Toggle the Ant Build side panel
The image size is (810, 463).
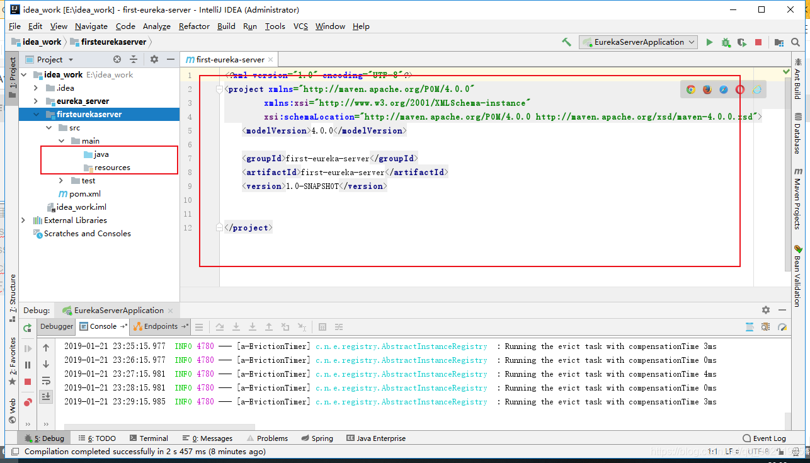click(798, 78)
